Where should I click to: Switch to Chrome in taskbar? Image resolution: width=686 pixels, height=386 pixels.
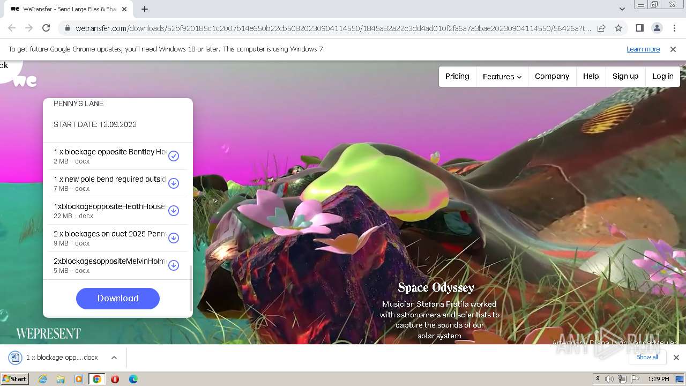[97, 379]
